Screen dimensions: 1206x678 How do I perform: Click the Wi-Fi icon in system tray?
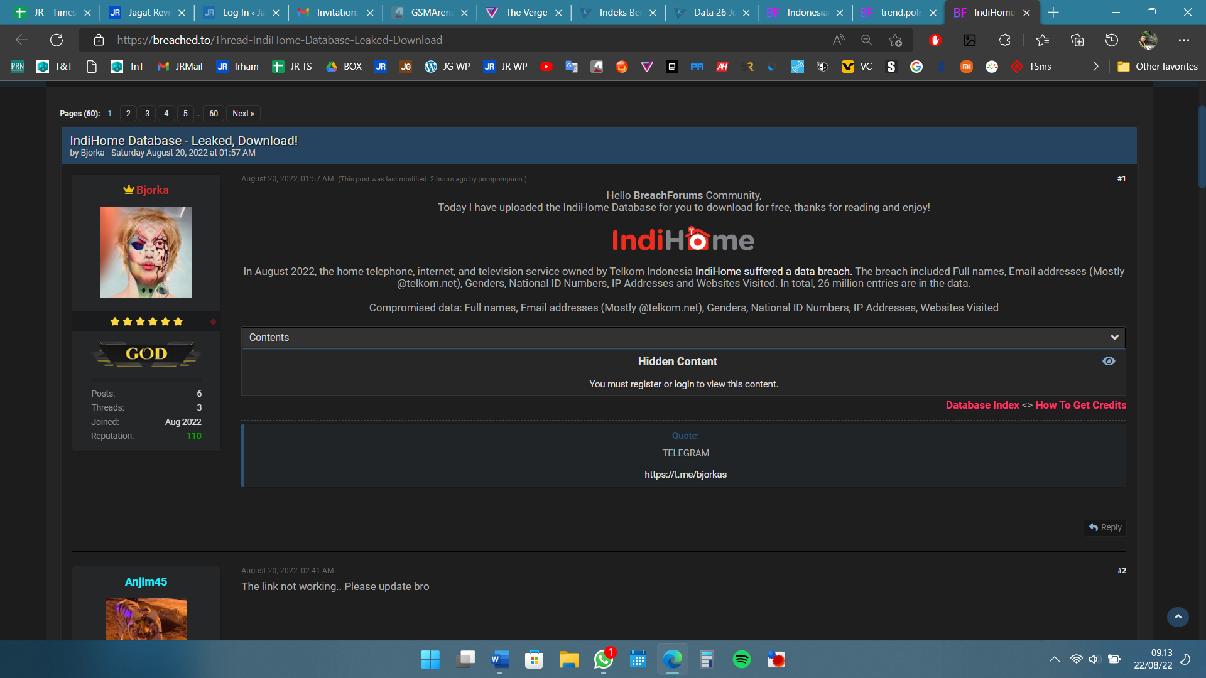(1076, 659)
